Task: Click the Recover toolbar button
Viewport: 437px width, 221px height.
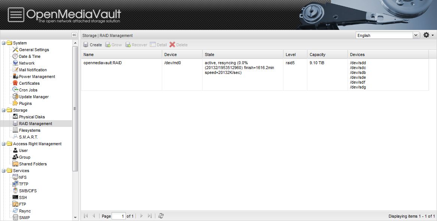Action: click(136, 45)
